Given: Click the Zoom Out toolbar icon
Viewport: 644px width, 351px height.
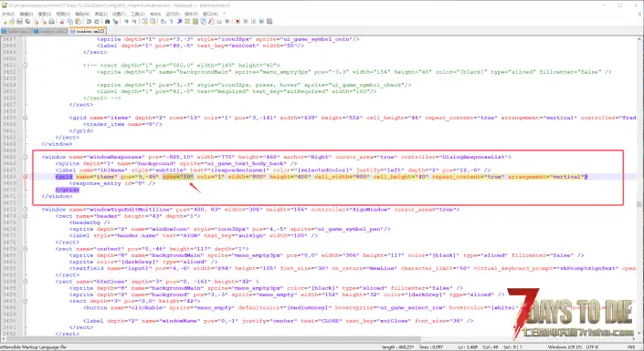Looking at the screenshot, I should (134, 21).
